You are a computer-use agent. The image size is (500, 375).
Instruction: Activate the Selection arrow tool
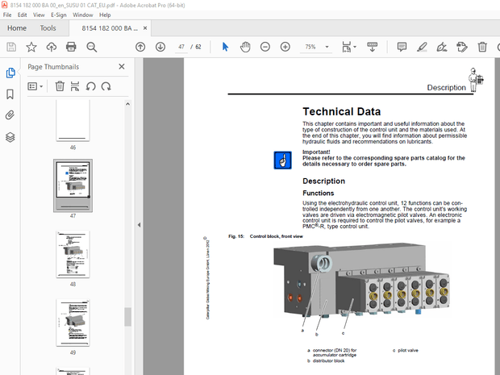tap(225, 48)
